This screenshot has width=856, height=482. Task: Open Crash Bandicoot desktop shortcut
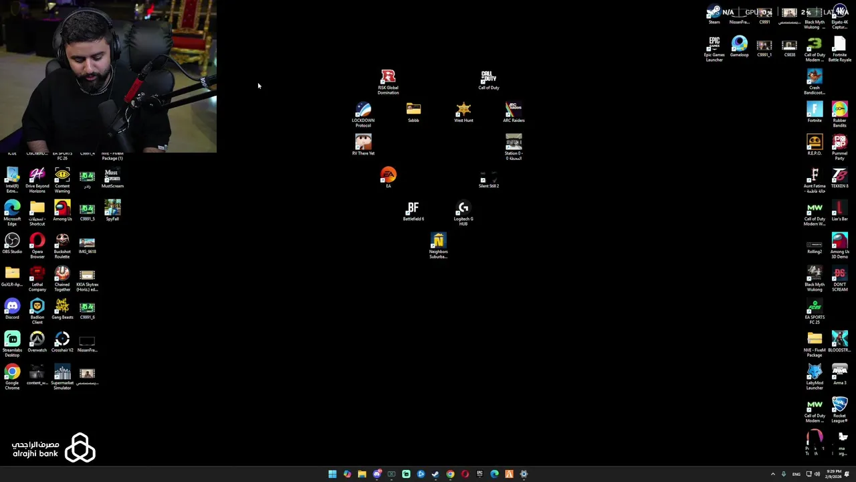click(x=815, y=82)
